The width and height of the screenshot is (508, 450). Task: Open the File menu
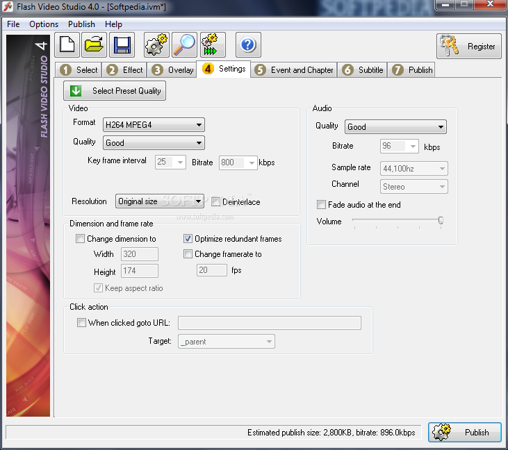[13, 24]
